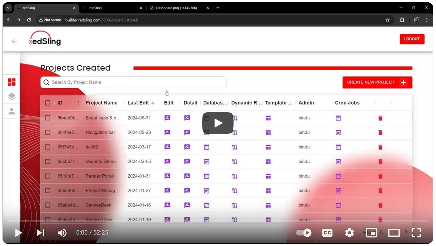Focus the Search By Project Name field
436x246 pixels.
point(134,82)
